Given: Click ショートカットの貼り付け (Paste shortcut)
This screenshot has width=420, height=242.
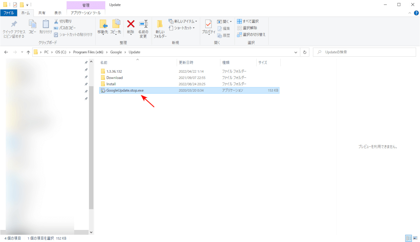Looking at the screenshot, I should [73, 34].
